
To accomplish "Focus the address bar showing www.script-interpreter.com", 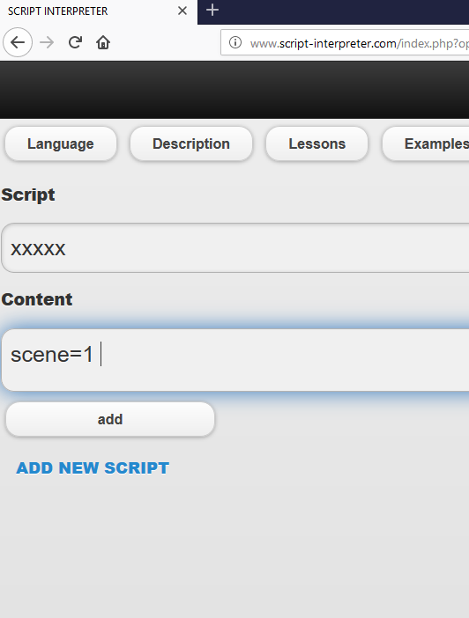I will click(346, 42).
